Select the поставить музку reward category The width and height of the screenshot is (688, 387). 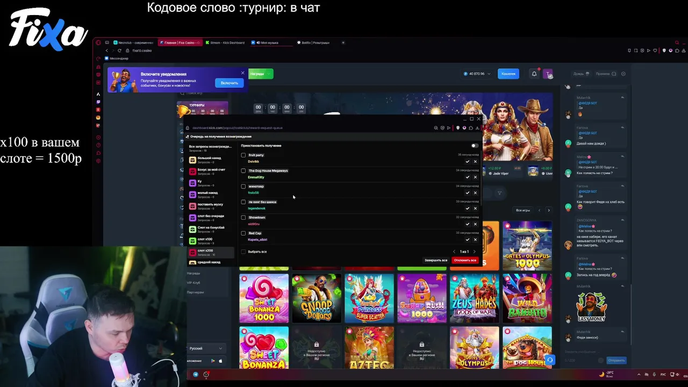pos(210,206)
